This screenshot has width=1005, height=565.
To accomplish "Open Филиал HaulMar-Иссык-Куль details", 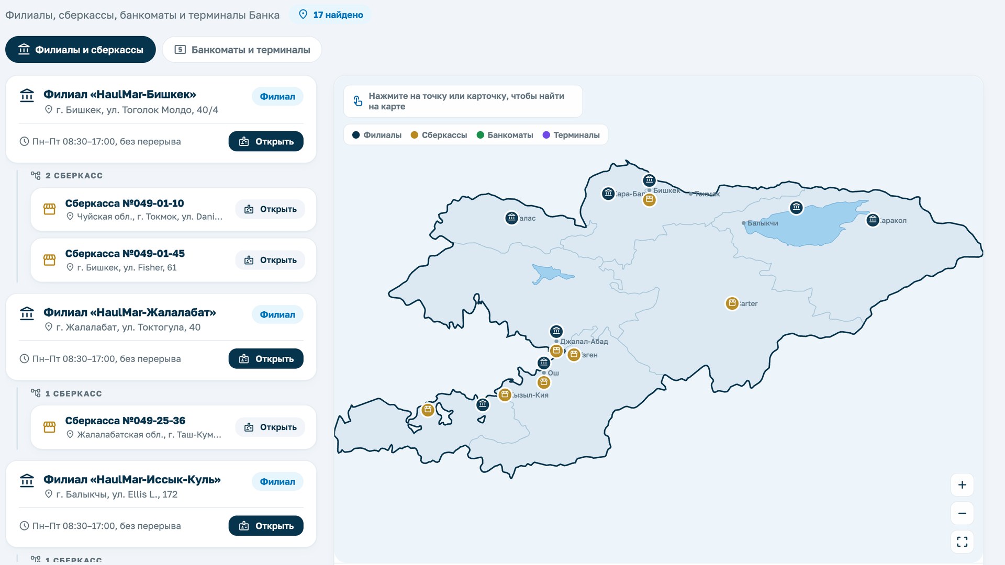I will click(266, 526).
